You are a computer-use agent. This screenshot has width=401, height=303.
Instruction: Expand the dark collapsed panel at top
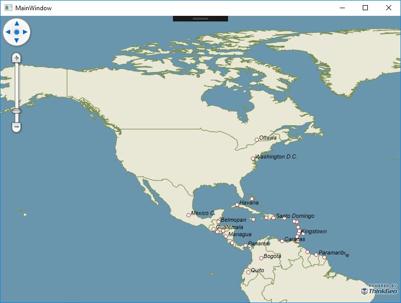click(200, 18)
